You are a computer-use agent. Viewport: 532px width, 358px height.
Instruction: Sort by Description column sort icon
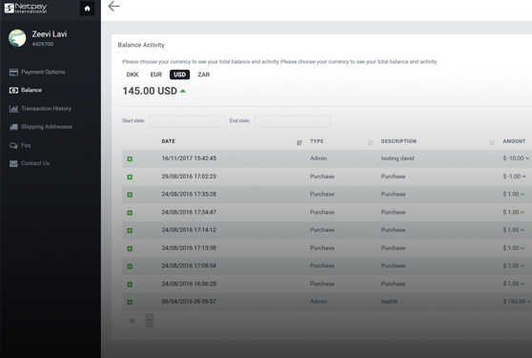coord(492,142)
